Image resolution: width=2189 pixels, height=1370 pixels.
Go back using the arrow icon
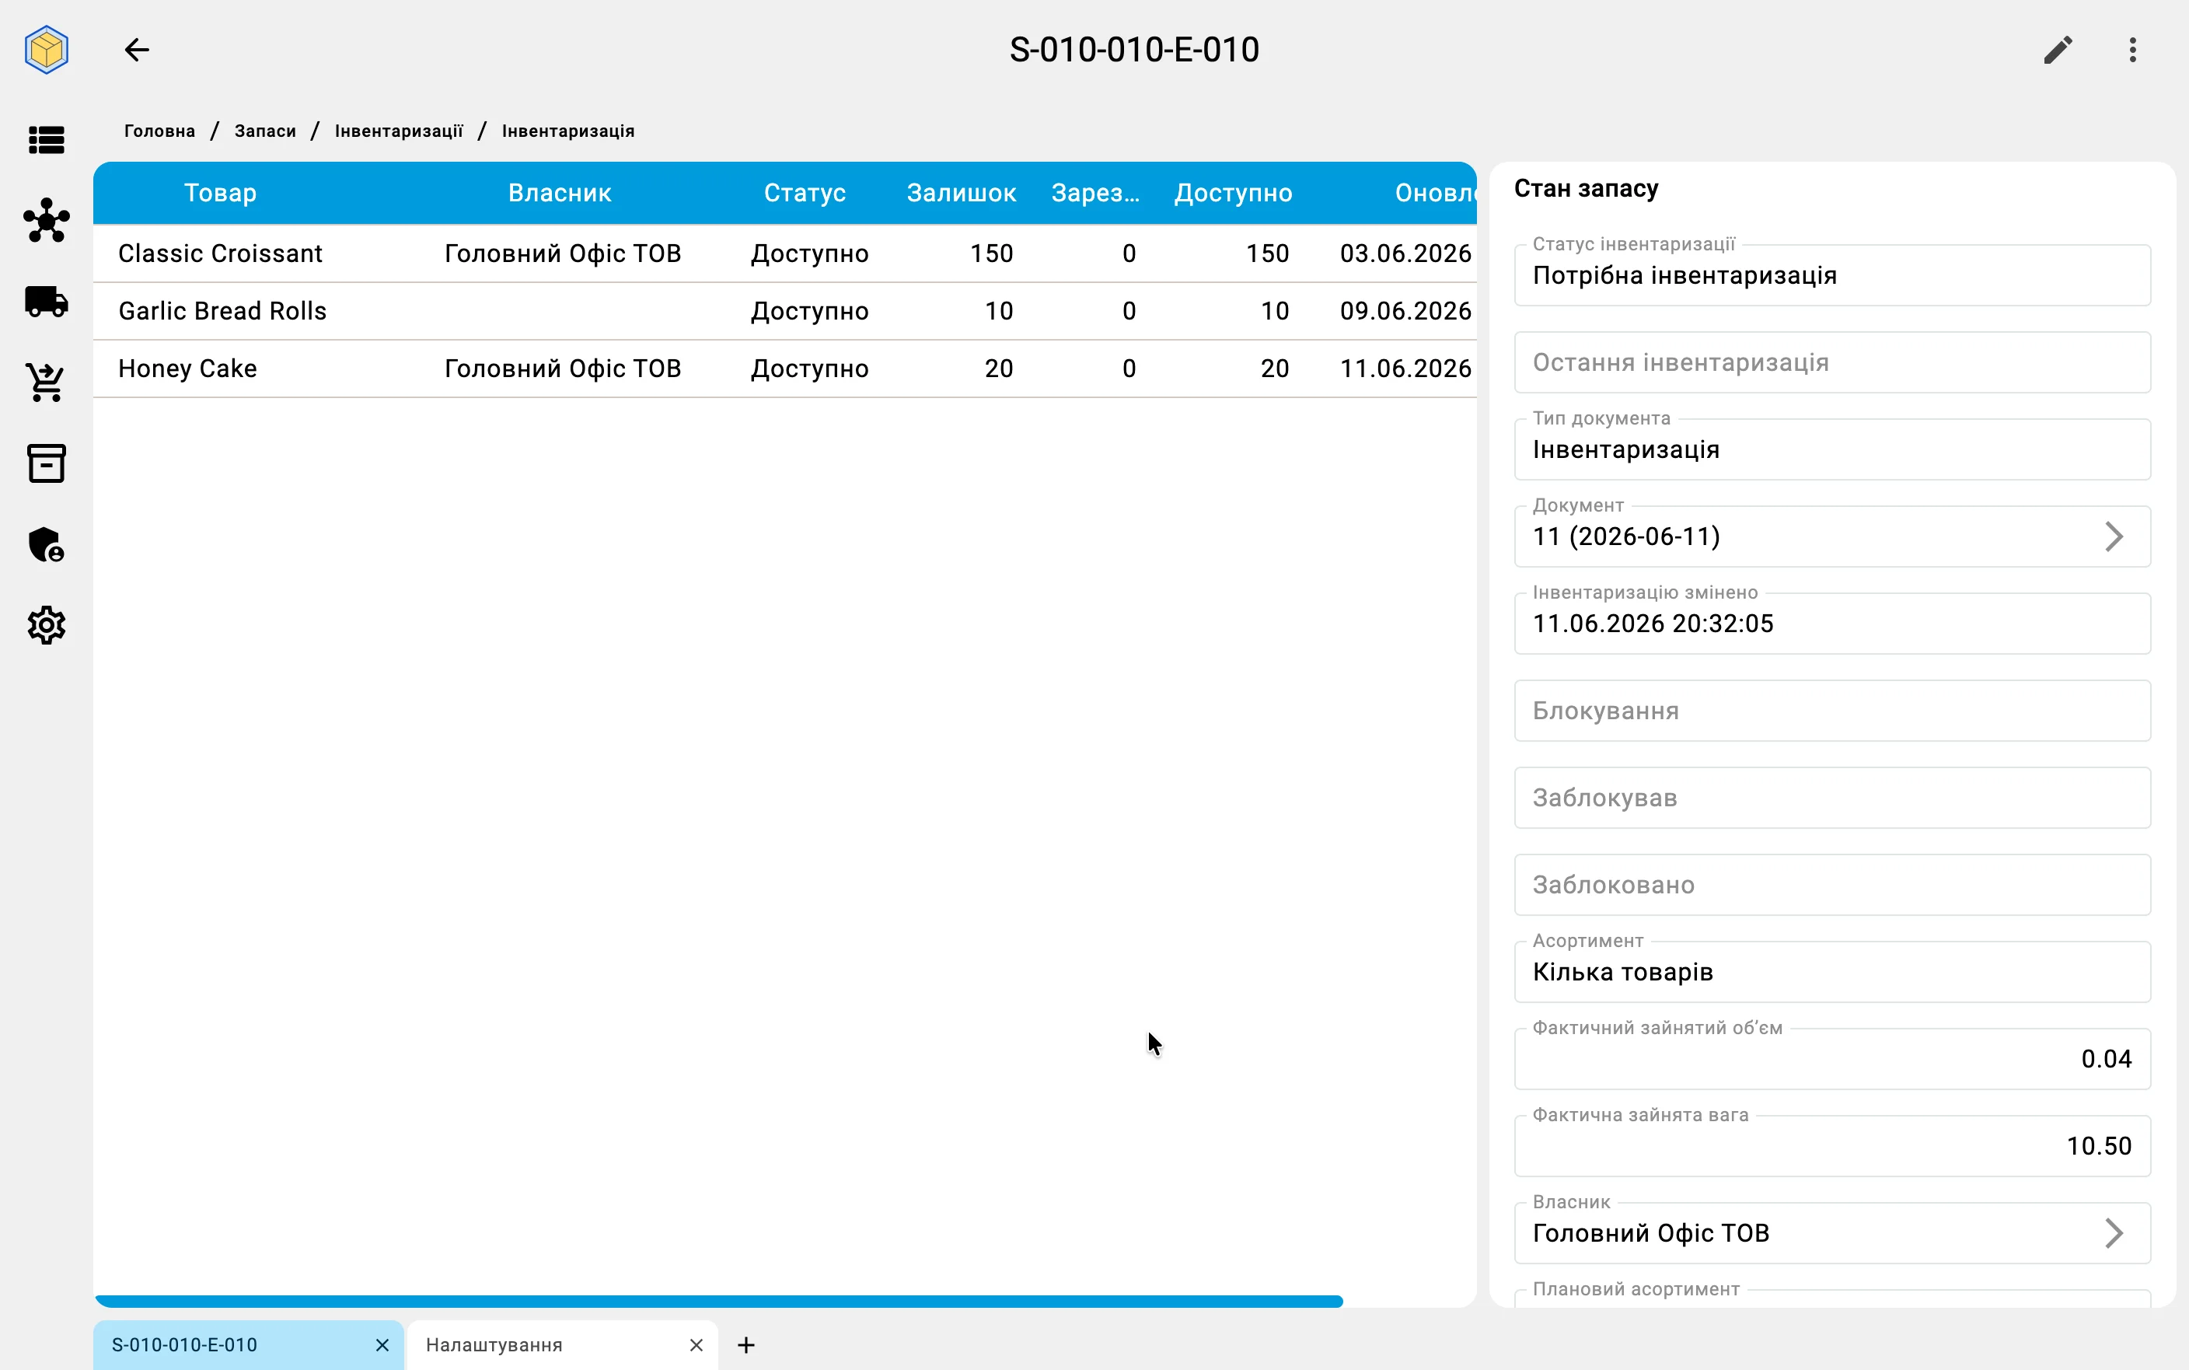137,50
